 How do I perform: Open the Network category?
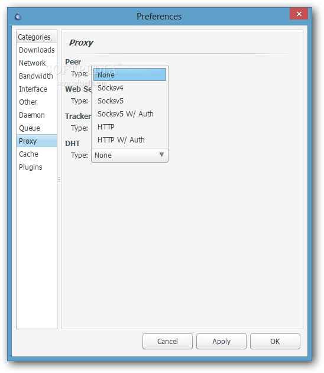pos(37,63)
